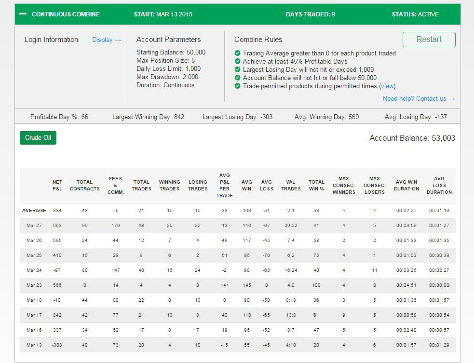Click the 45% Profitable Days check icon
Viewport: 474px width, 363px height.
click(238, 61)
